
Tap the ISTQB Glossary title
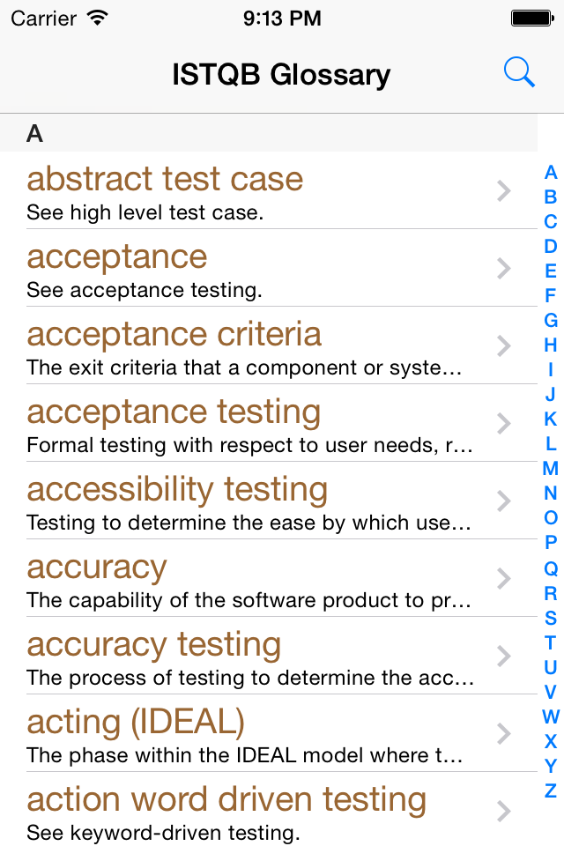pyautogui.click(x=281, y=74)
